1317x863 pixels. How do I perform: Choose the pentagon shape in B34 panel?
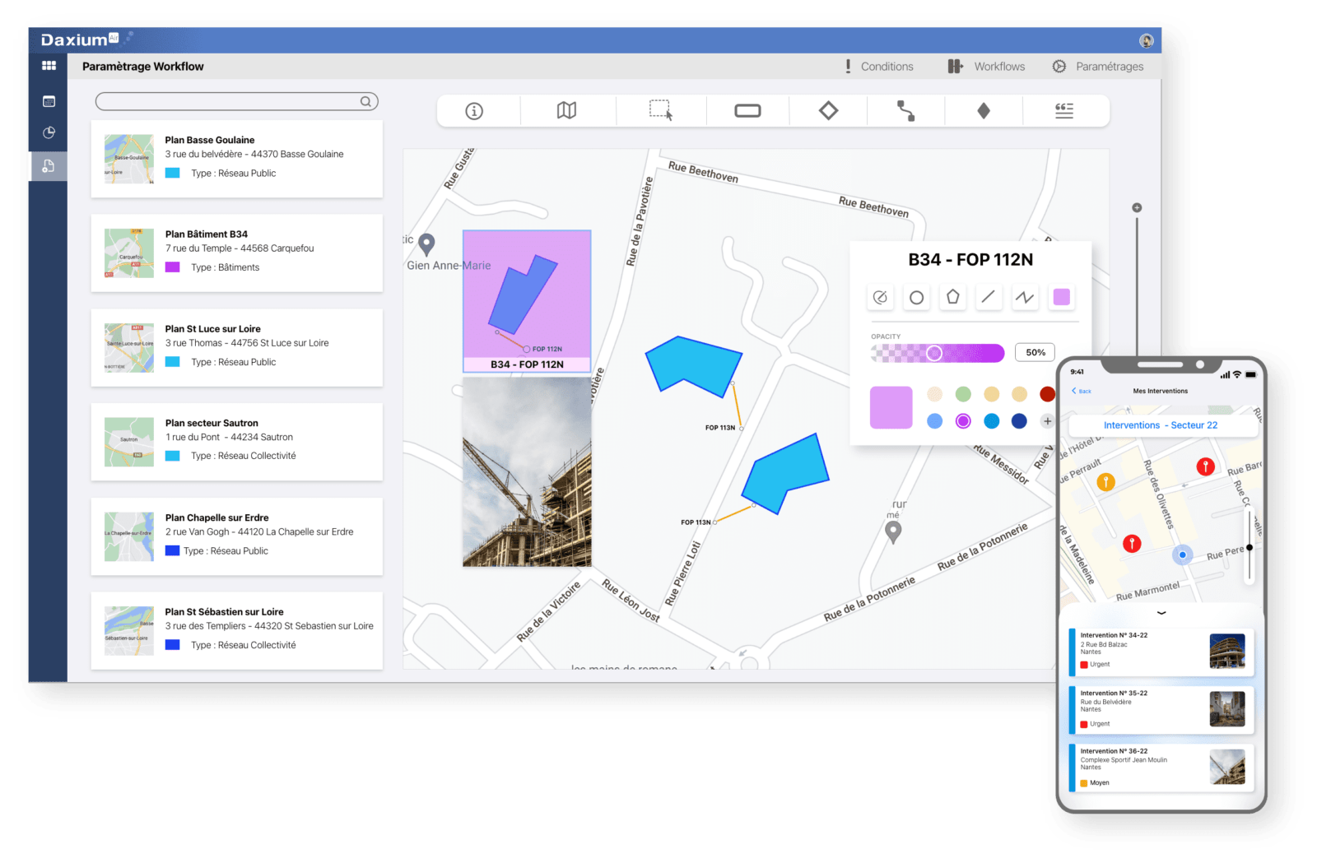pyautogui.click(x=952, y=297)
